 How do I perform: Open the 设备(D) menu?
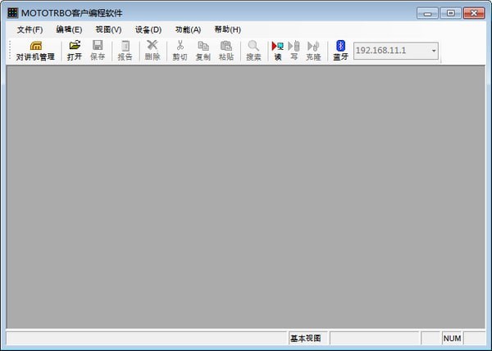tap(148, 29)
